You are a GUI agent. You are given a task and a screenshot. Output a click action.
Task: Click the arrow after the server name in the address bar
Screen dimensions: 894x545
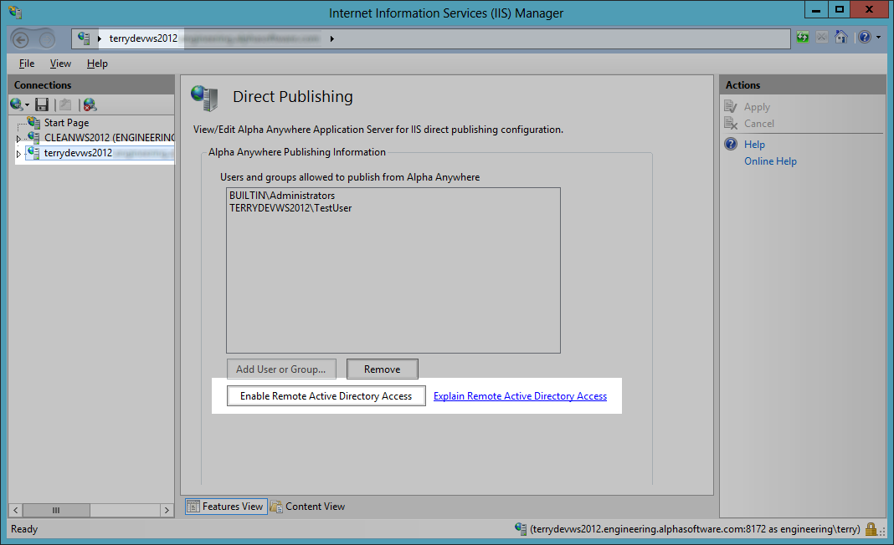tap(331, 38)
